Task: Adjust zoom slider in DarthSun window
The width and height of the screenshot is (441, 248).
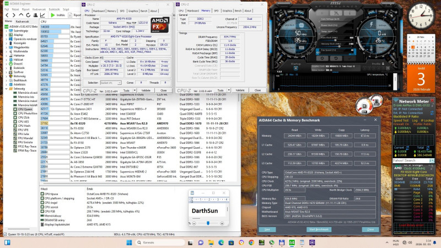Action: click(208, 223)
